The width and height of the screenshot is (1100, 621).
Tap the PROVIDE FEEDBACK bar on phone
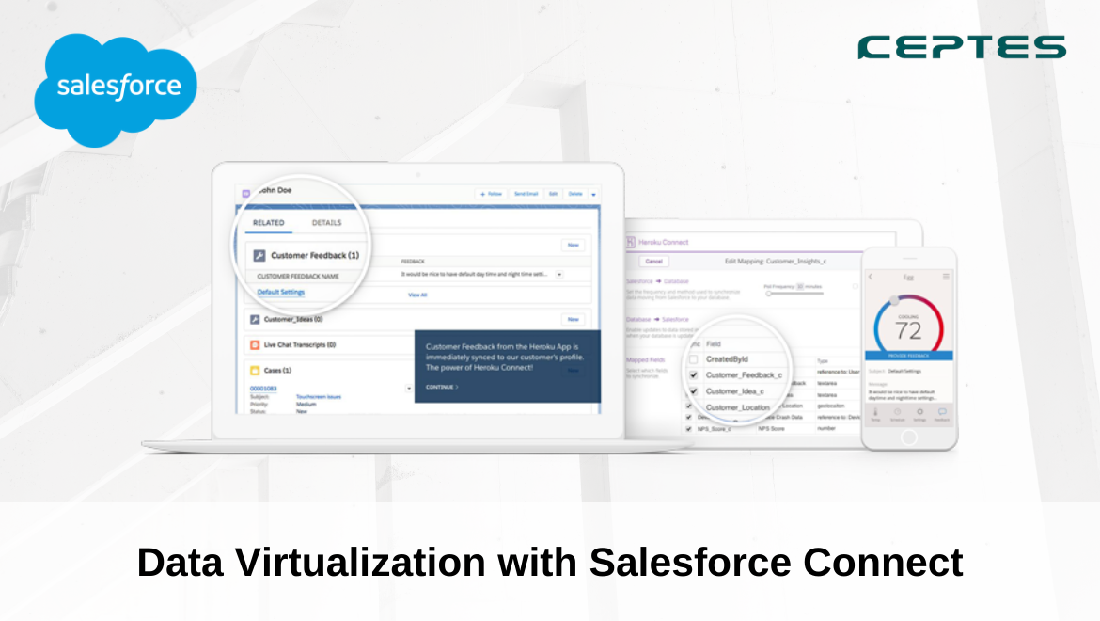point(909,356)
